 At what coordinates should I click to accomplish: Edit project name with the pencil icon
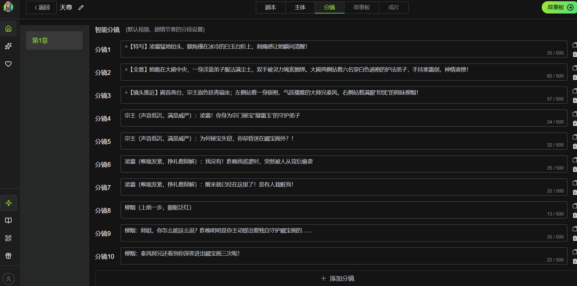(x=81, y=8)
